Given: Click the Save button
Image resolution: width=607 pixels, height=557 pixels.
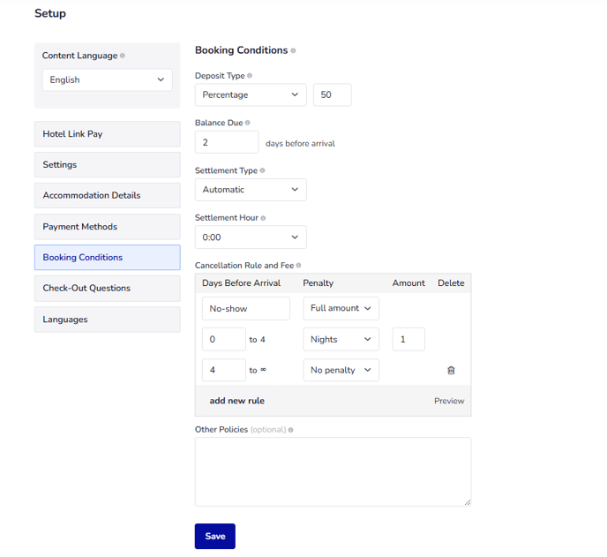Looking at the screenshot, I should (x=214, y=536).
